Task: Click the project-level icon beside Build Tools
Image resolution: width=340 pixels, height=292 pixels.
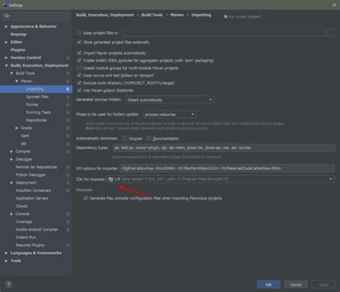Action: pyautogui.click(x=68, y=73)
